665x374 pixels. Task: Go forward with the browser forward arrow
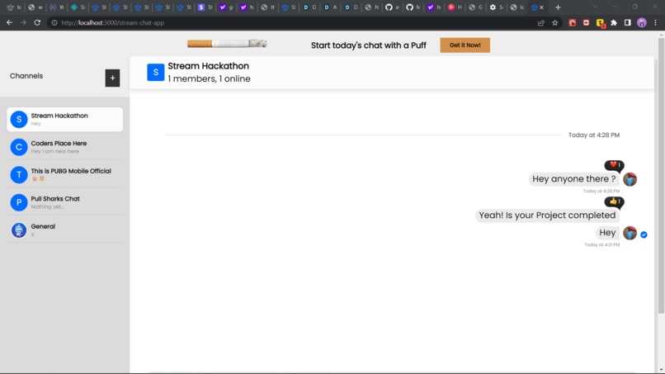[x=23, y=22]
